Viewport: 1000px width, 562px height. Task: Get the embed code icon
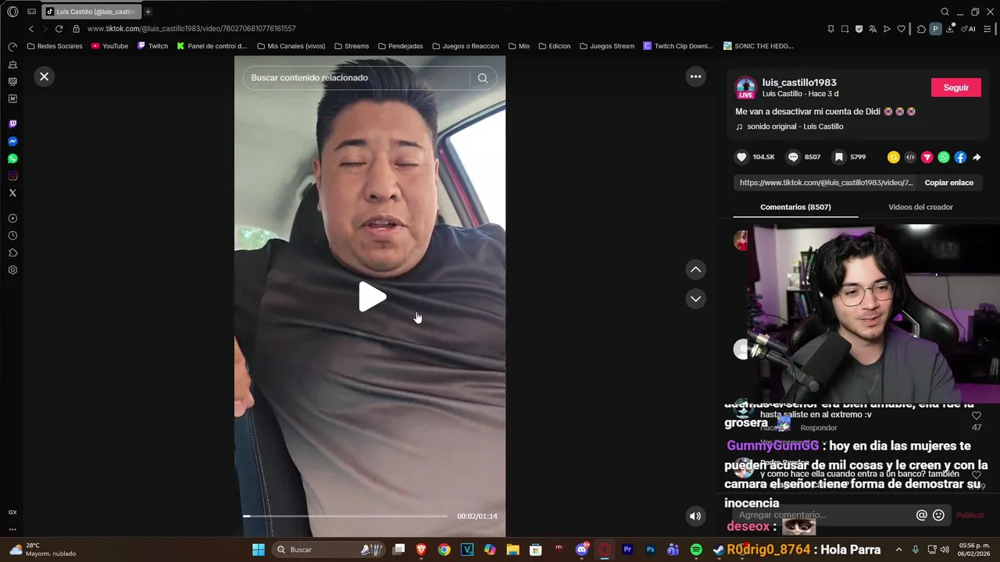(x=910, y=157)
